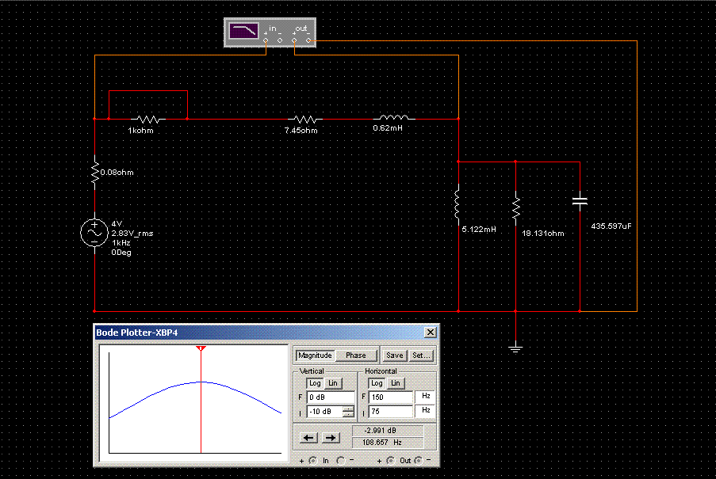
Task: Open Hz unit selector for 150 field
Action: [x=425, y=397]
